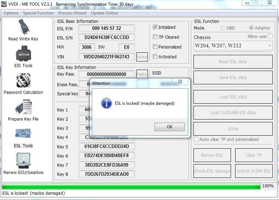Screen dimensions: 279x200
Task: Click the Unlock W204 ESL button
Action: pos(253,171)
